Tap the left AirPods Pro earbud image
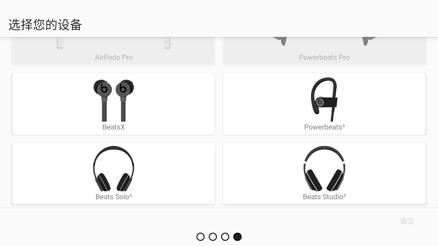 (60, 43)
